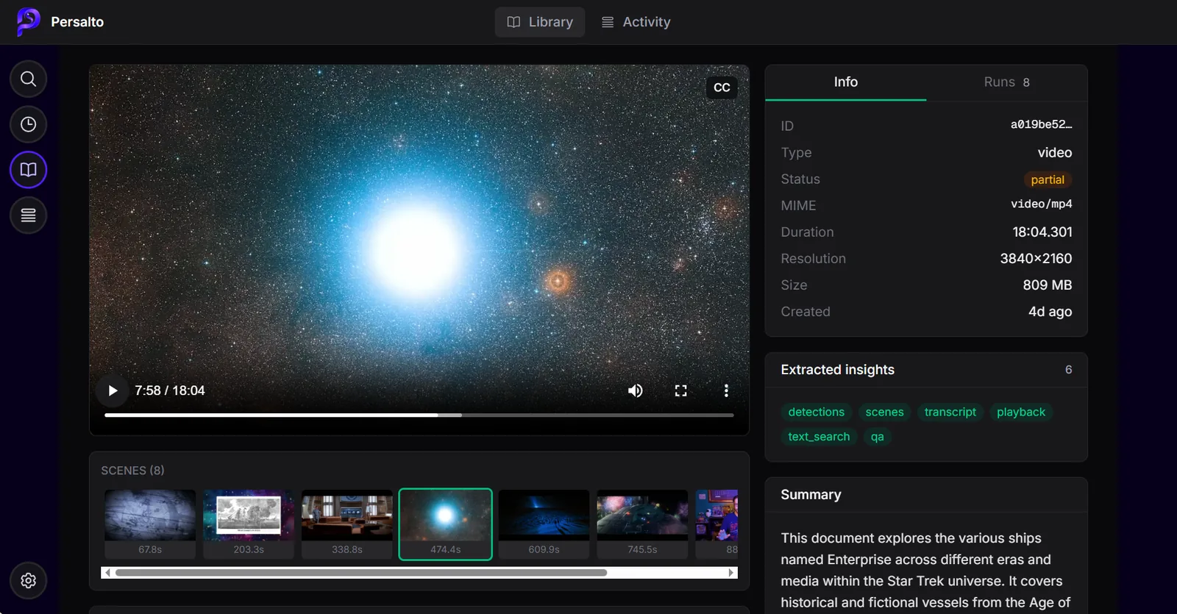The width and height of the screenshot is (1177, 614).
Task: Click the duration value 18:04.301
Action: click(1042, 232)
